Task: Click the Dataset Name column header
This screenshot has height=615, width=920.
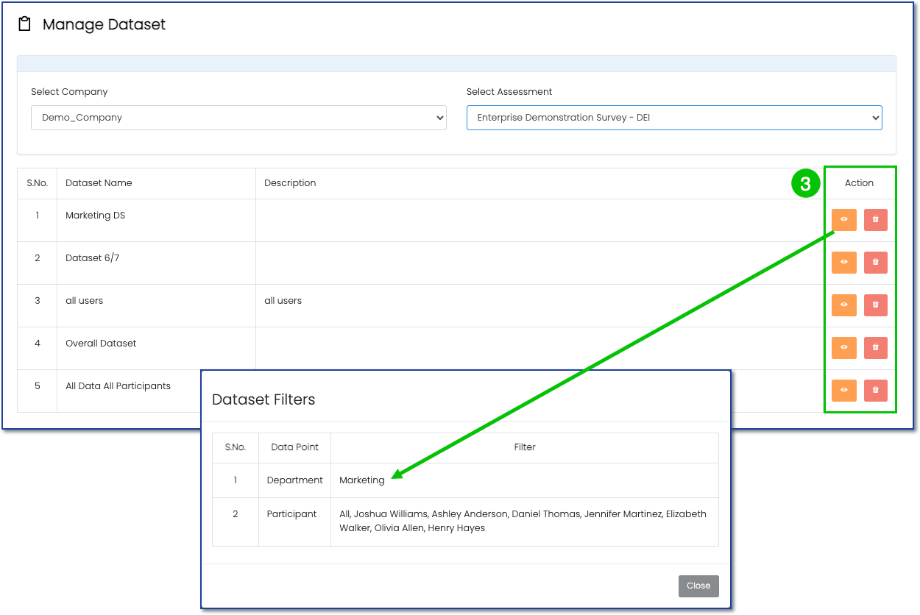Action: tap(99, 183)
